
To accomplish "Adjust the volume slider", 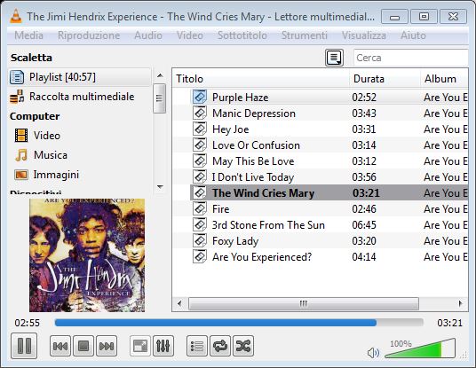I will click(420, 348).
